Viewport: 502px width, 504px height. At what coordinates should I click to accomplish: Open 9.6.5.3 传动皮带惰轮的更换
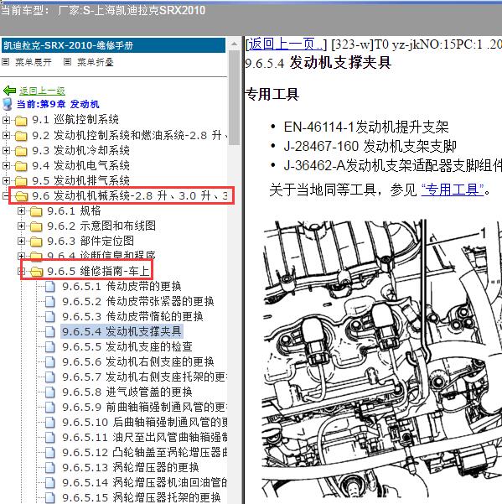(132, 317)
